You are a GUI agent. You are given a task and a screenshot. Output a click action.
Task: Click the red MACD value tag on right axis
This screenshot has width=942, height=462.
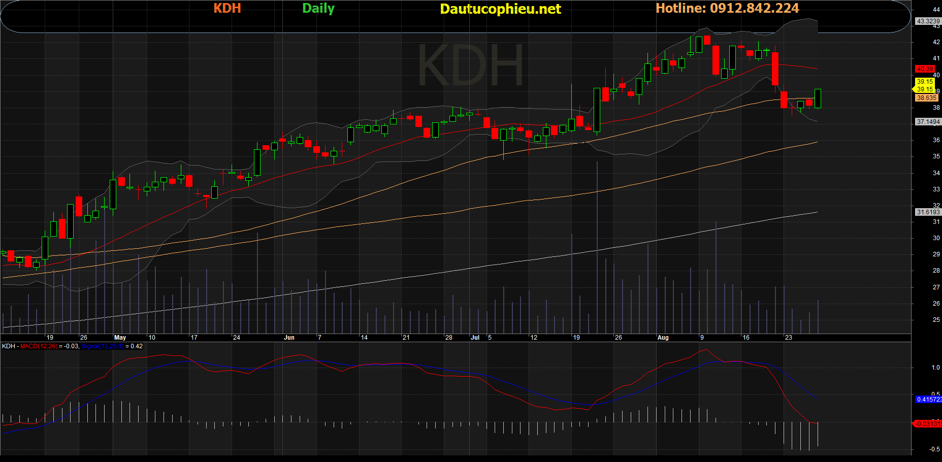click(x=927, y=423)
